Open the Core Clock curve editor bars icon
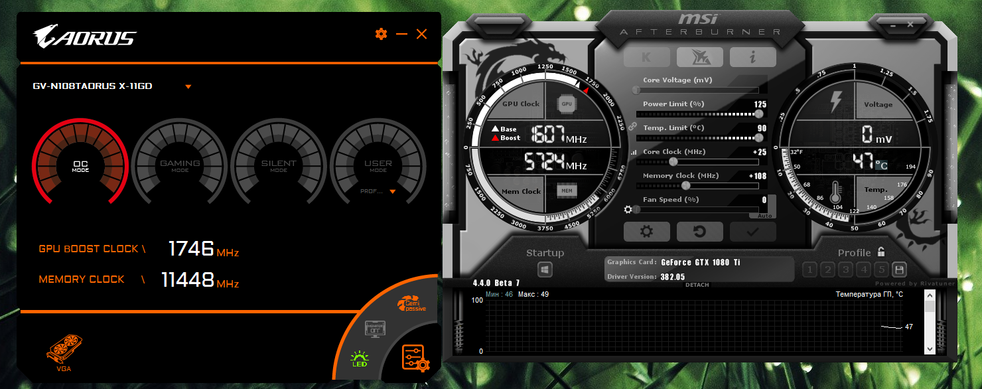Screen dimensions: 982x389 633,153
